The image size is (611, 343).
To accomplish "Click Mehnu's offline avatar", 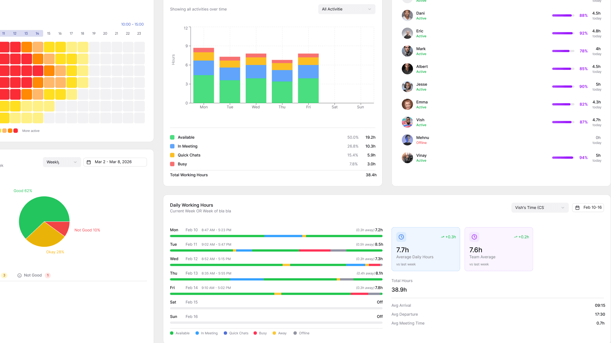I will (407, 140).
